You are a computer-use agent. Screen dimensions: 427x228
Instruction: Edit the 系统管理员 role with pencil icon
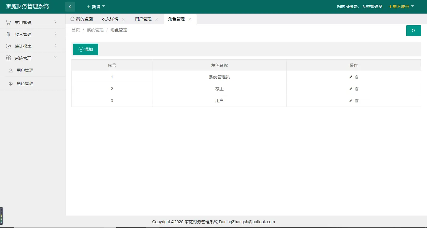coord(350,77)
